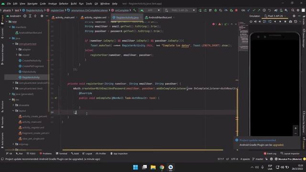The image size is (306, 172).
Task: Click the red Stop button in toolbar
Action: pyautogui.click(x=236, y=10)
